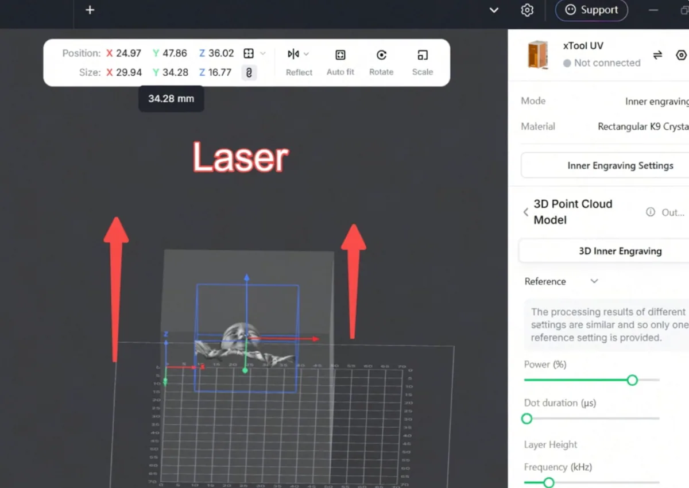Open a new tab with plus icon
This screenshot has width=689, height=488.
tap(90, 10)
